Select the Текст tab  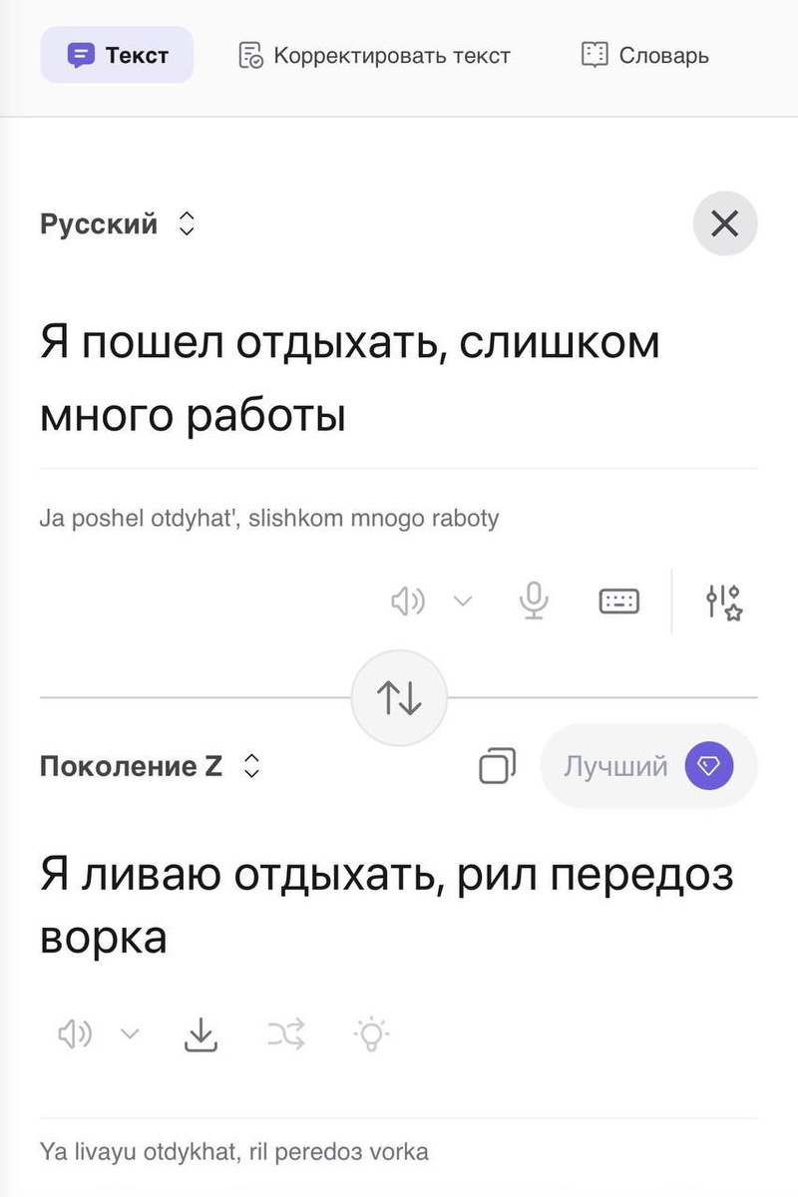117,55
